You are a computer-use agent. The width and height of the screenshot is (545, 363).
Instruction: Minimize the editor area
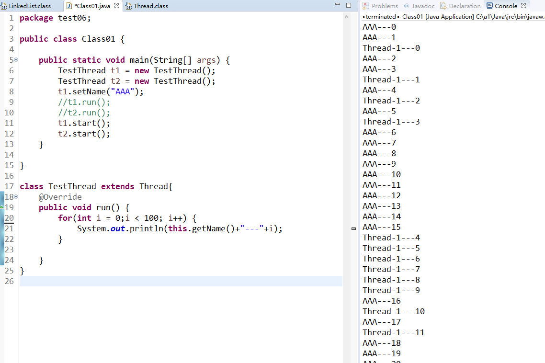click(338, 4)
